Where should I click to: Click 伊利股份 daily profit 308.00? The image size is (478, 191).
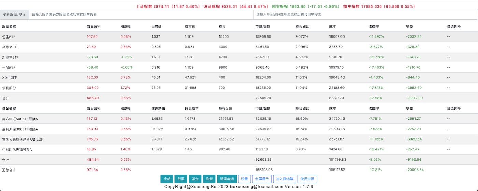pos(93,88)
